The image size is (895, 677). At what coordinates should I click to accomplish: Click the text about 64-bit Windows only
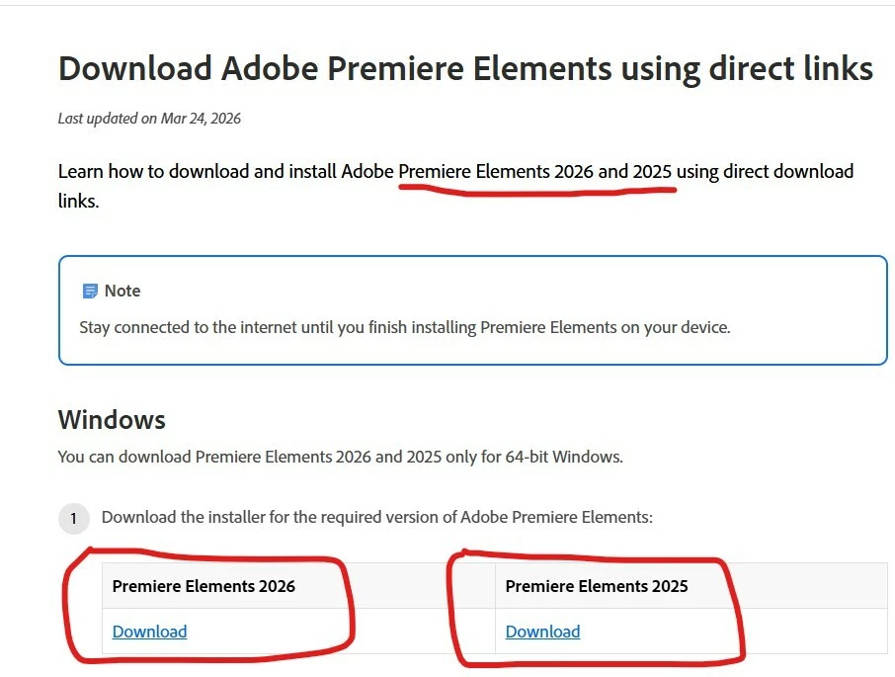[341, 457]
